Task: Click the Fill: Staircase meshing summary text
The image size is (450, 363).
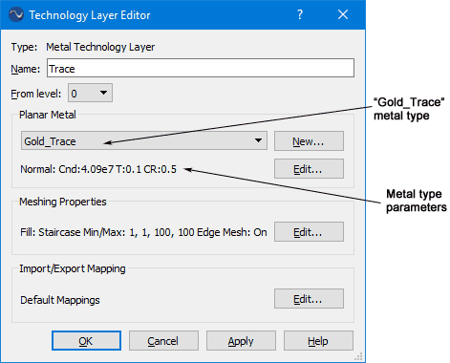Action: tap(143, 232)
